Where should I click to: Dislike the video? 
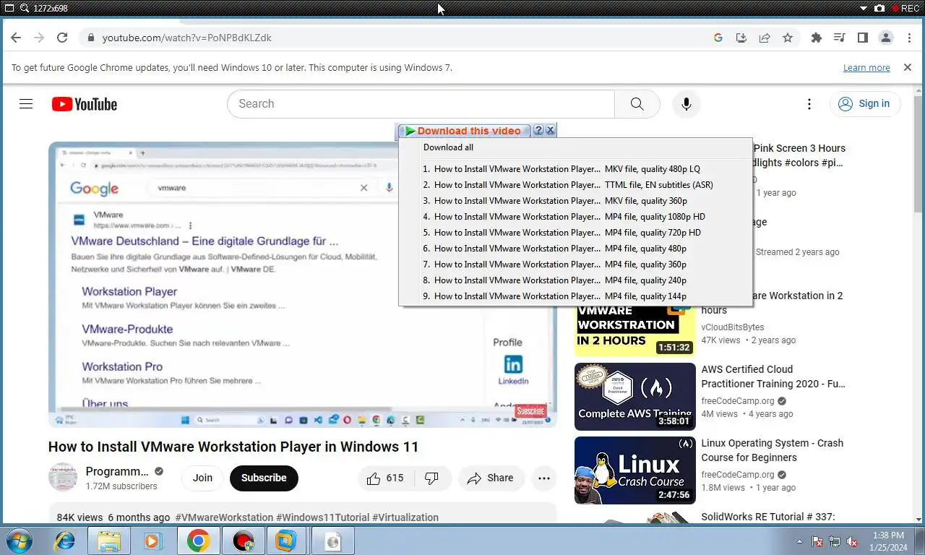[432, 478]
